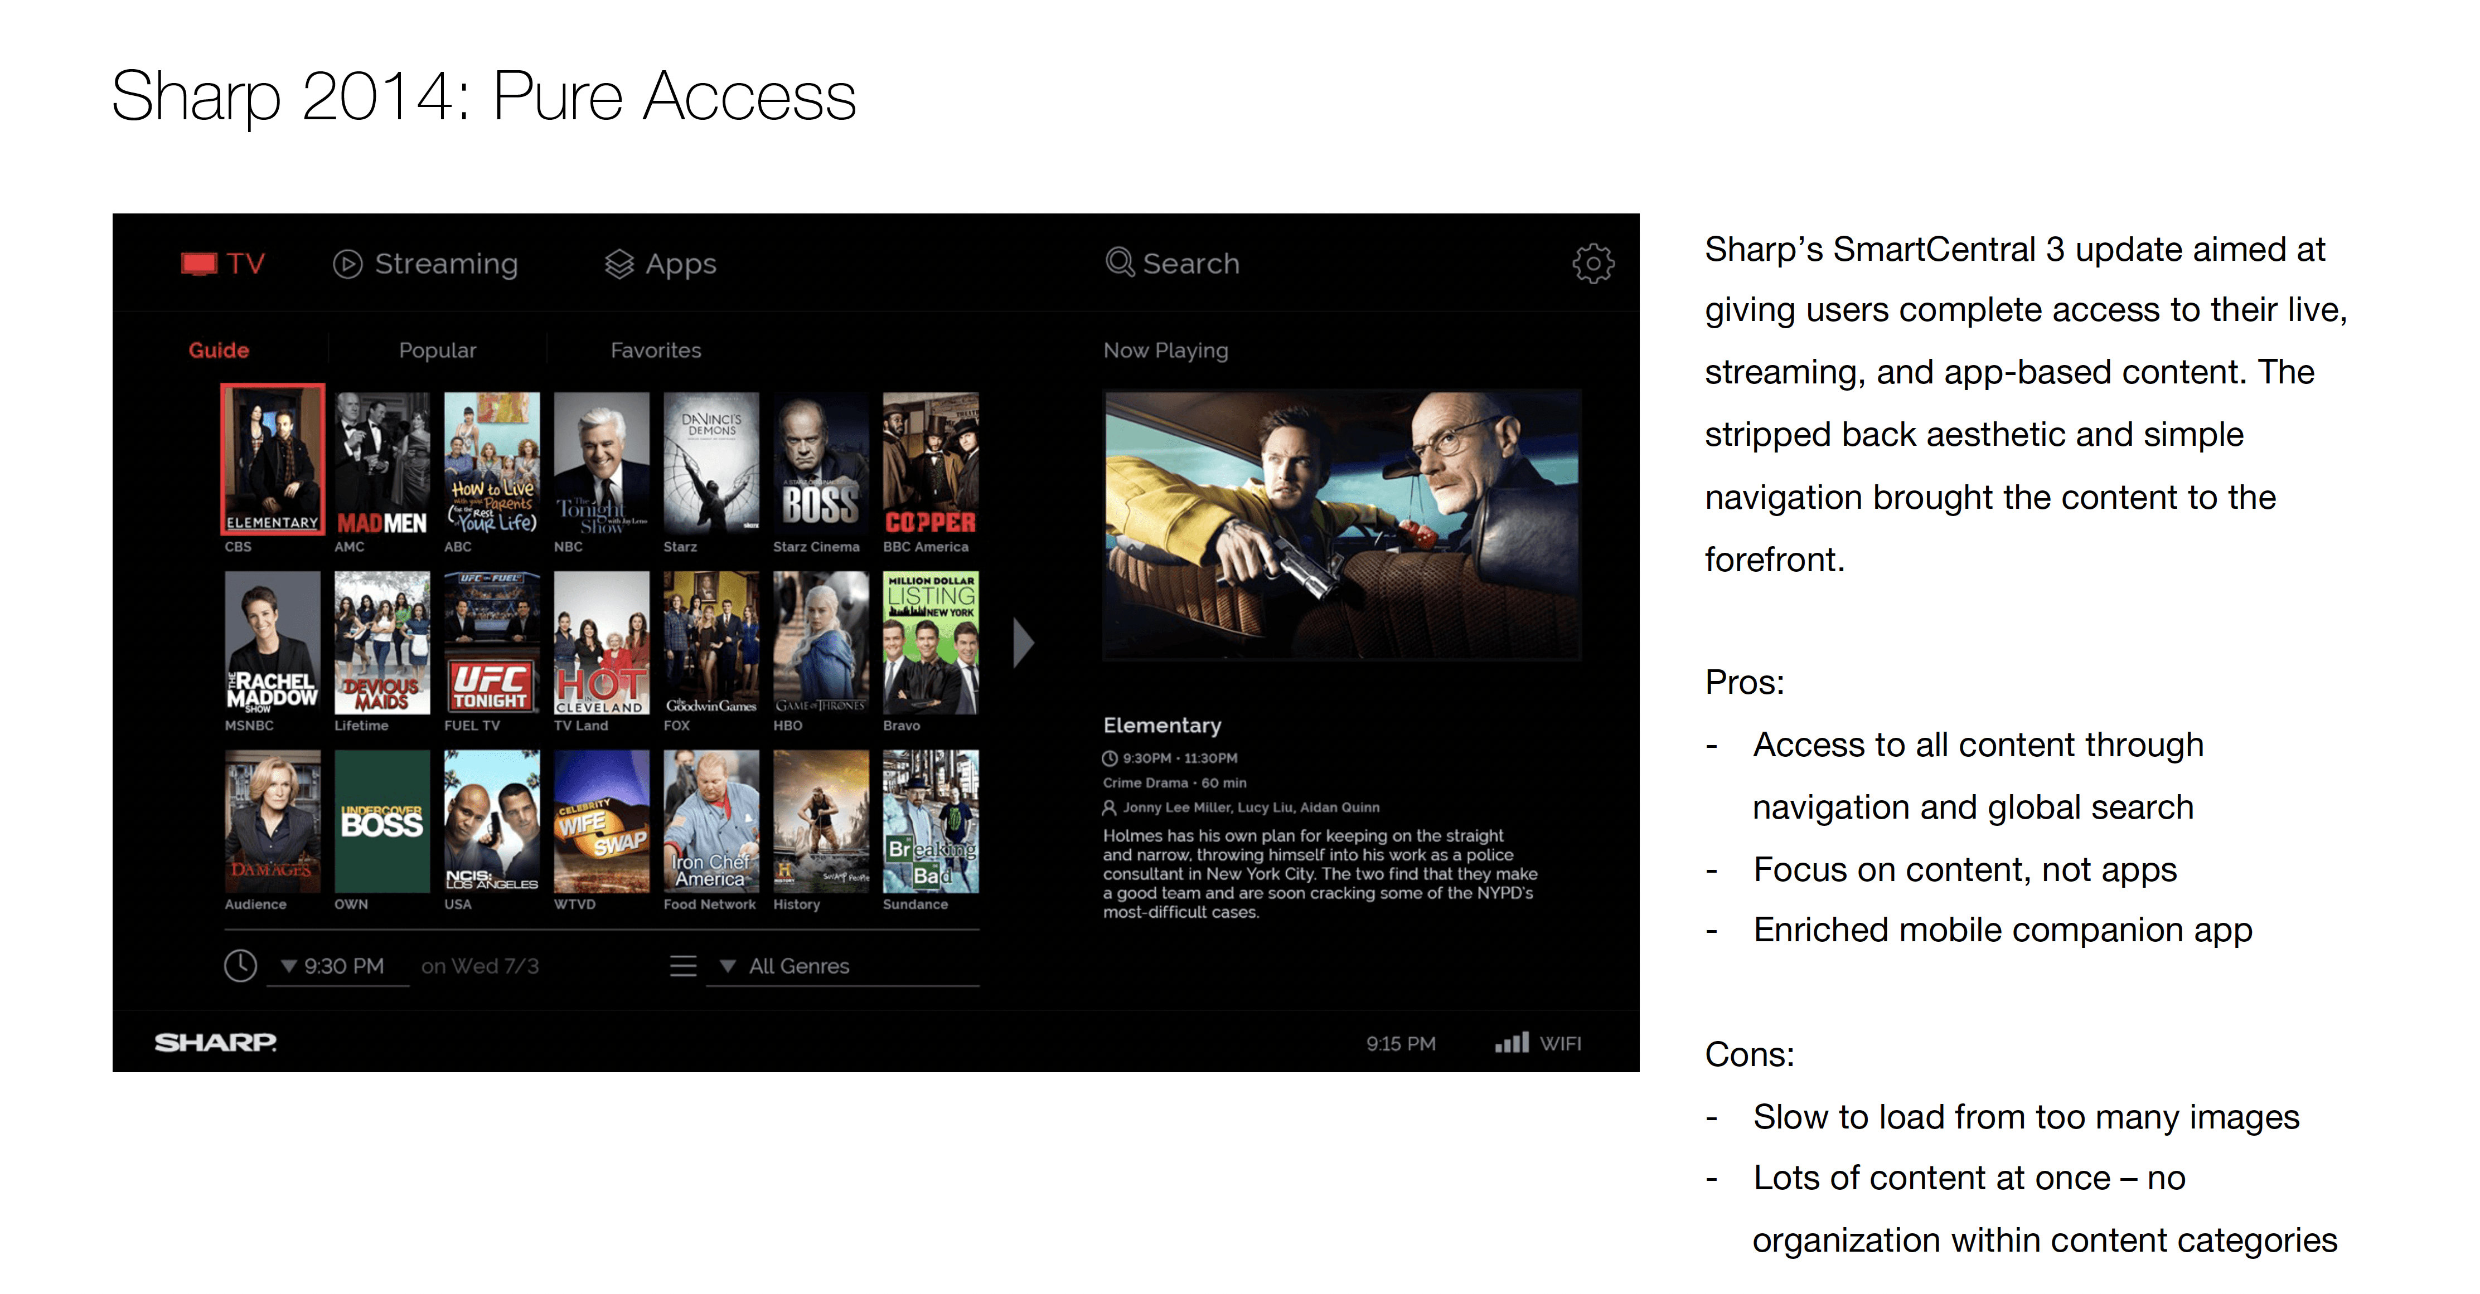Image resolution: width=2480 pixels, height=1294 pixels.
Task: Select the Favorites sub-tab
Action: point(656,350)
